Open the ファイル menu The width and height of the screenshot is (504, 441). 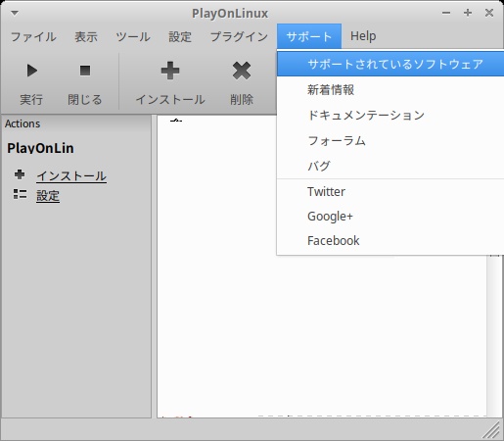[33, 36]
